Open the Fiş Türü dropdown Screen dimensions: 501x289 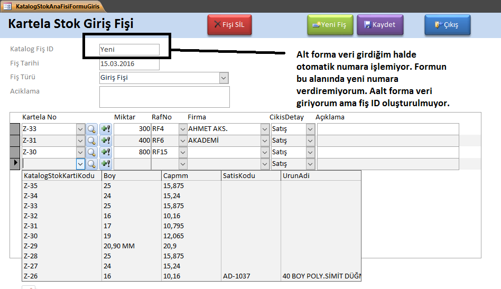point(224,78)
